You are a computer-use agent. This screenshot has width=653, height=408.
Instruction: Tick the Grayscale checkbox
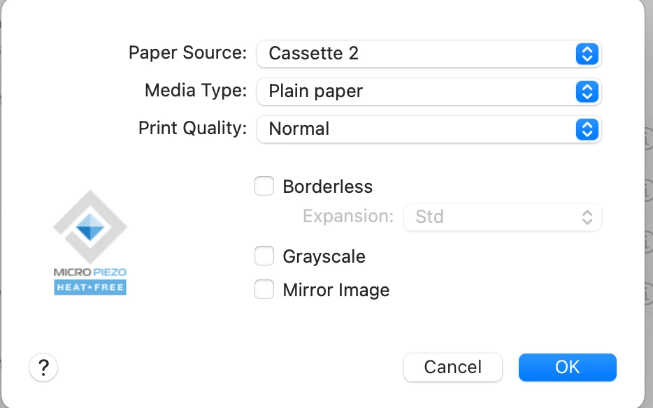coord(264,256)
